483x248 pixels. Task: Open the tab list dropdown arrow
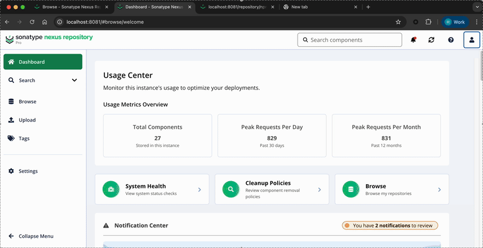coord(477,7)
